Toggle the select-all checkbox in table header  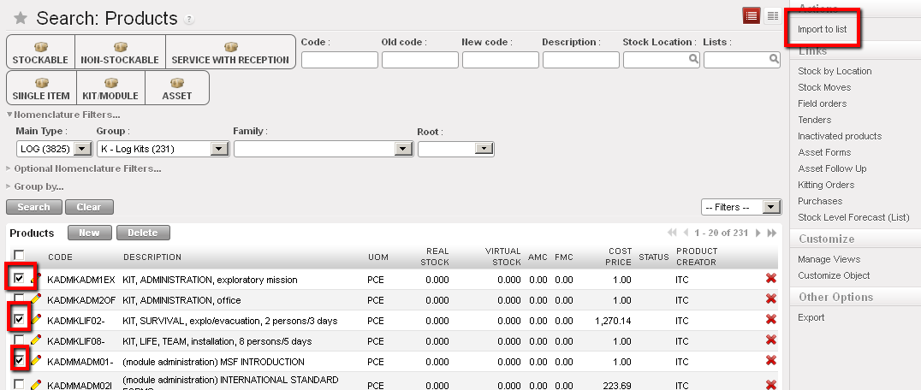pos(20,256)
